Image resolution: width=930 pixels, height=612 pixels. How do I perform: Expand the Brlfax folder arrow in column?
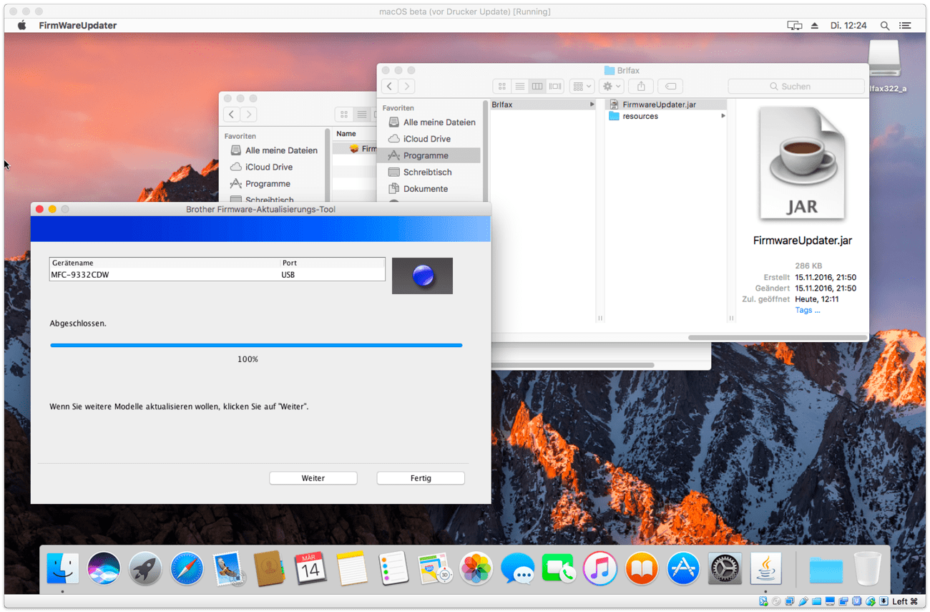pyautogui.click(x=592, y=105)
